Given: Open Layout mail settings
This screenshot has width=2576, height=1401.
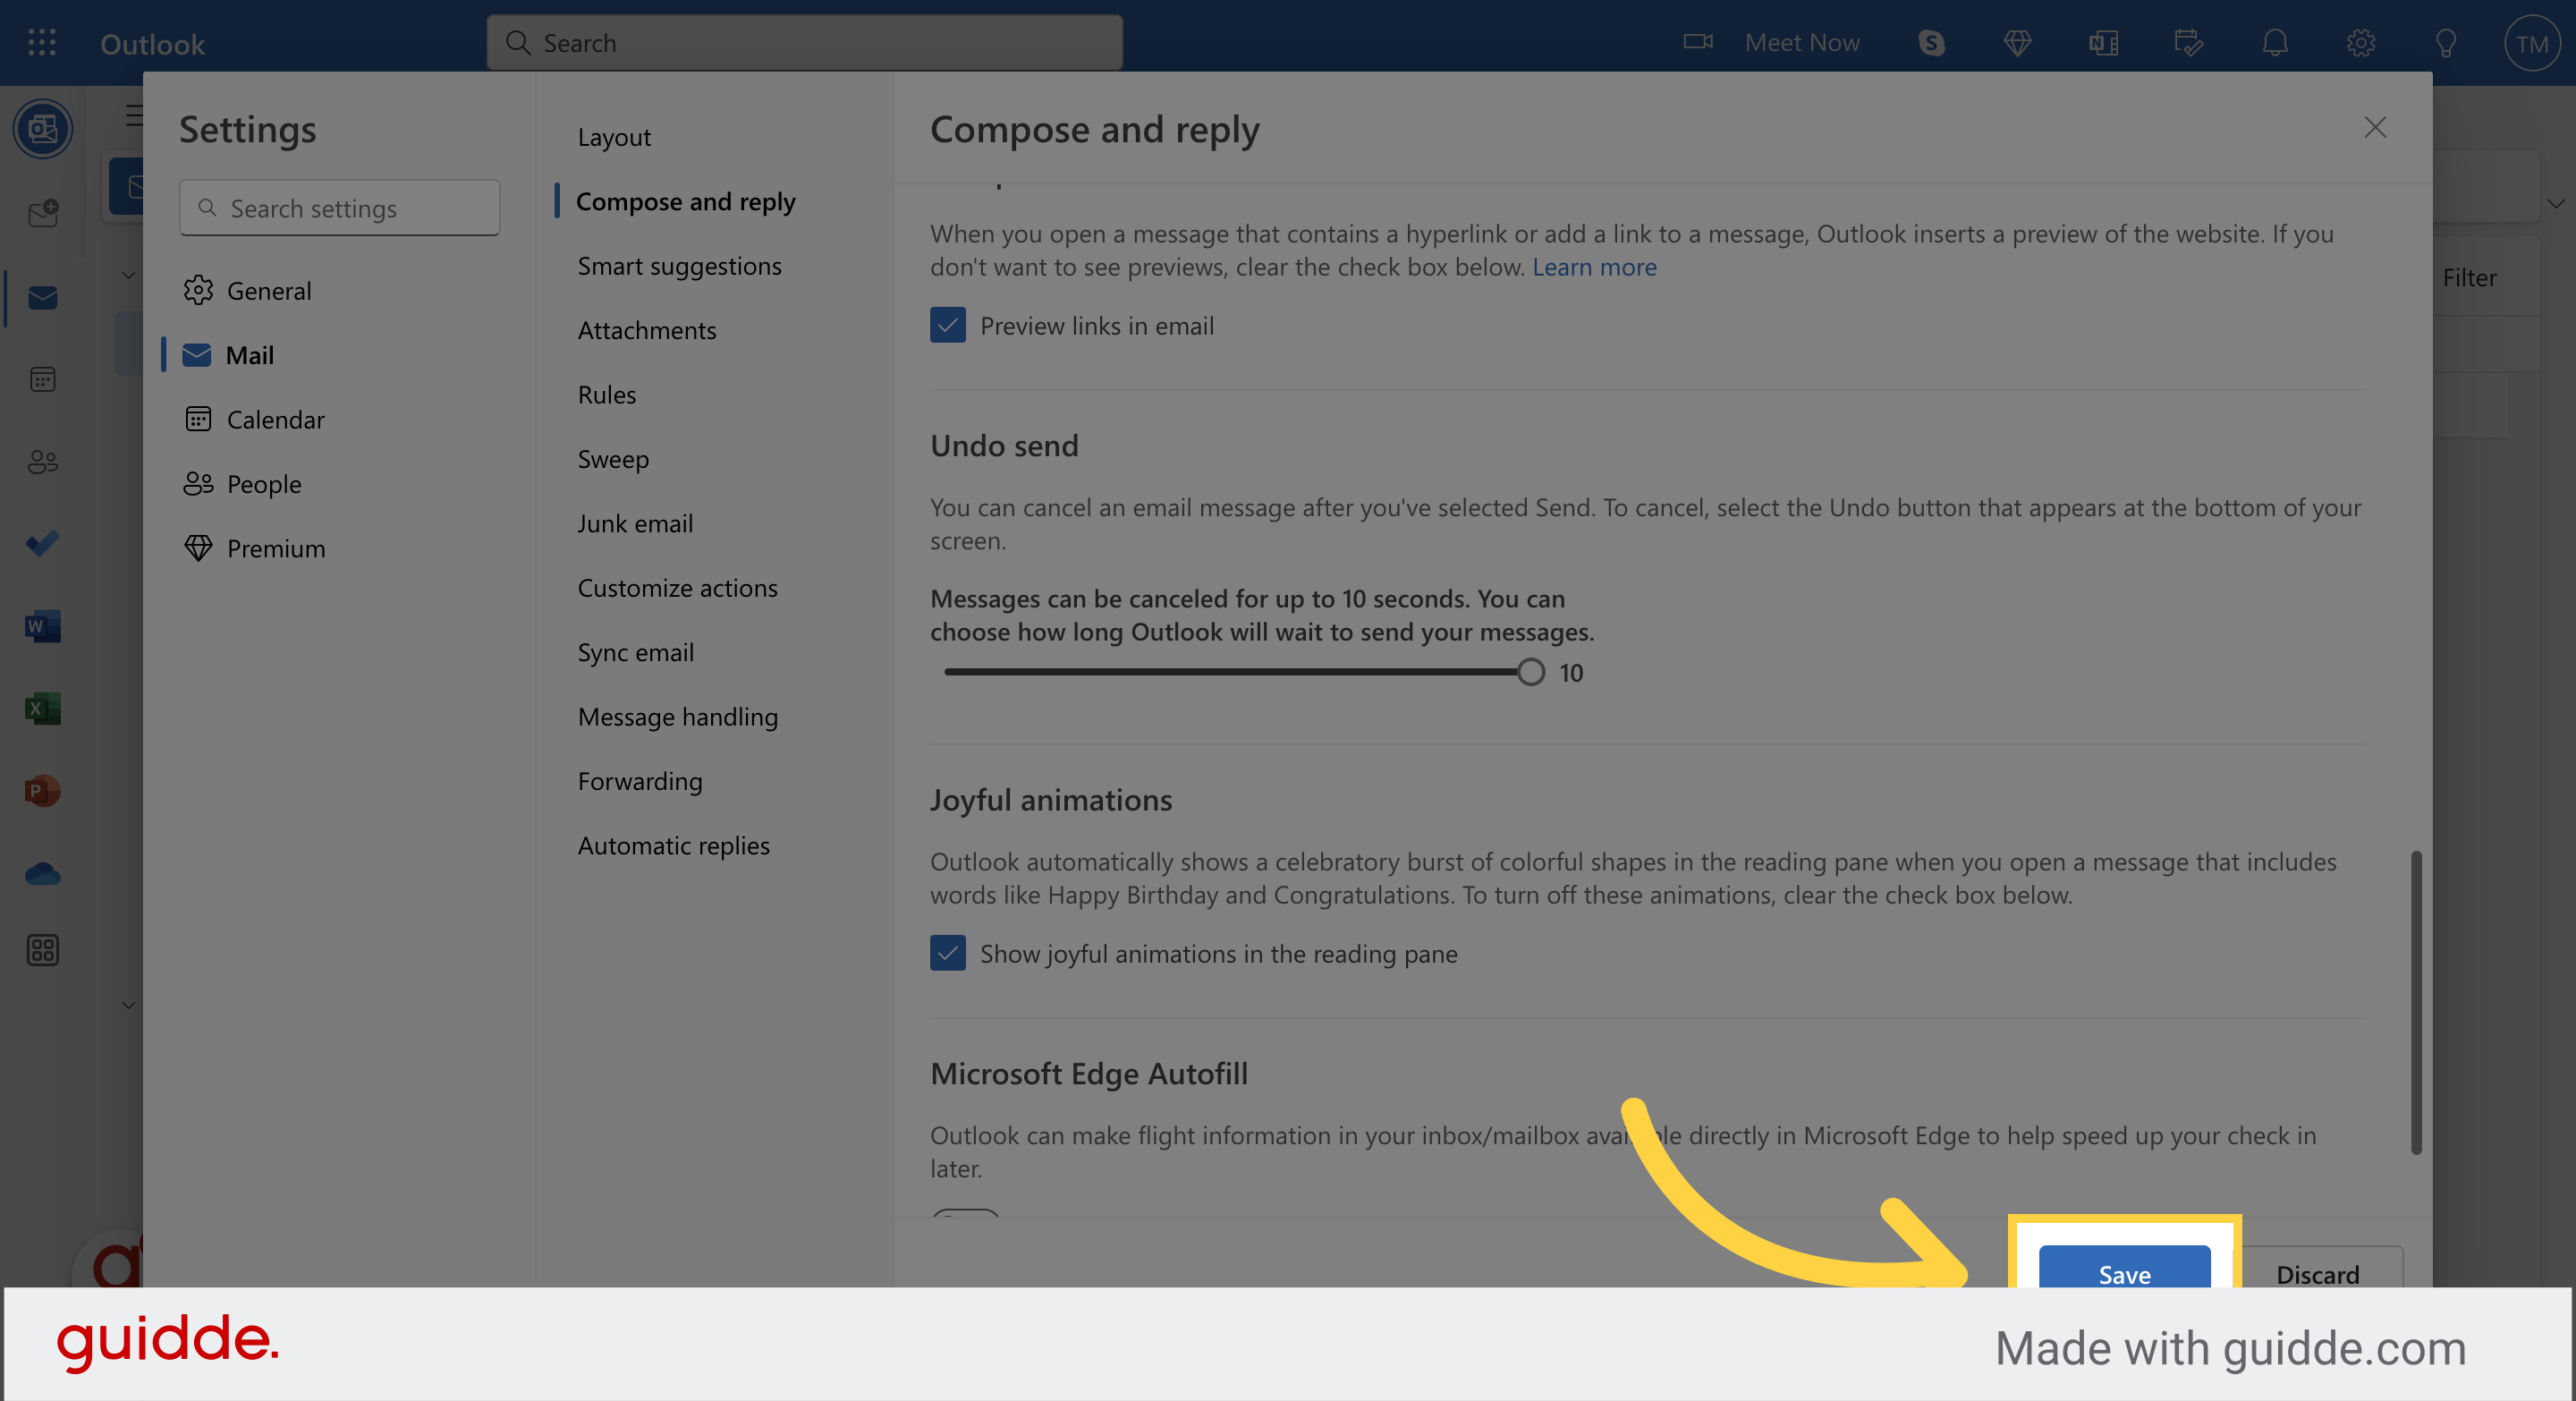Looking at the screenshot, I should tap(614, 137).
